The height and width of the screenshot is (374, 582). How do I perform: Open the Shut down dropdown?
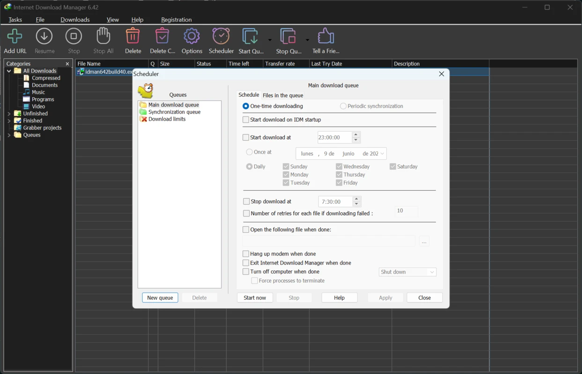[x=432, y=272]
